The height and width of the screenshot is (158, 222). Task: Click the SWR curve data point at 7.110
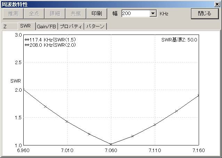point(155,125)
